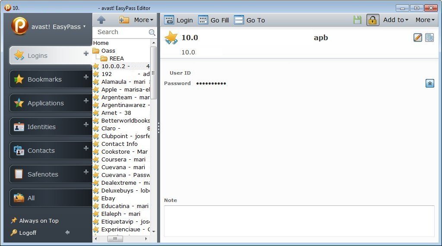Select the Etiquetavip login entry

(x=121, y=221)
